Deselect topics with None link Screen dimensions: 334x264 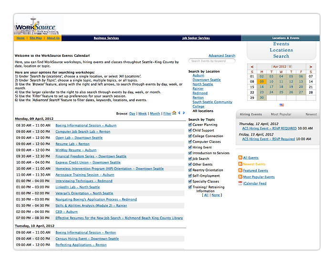tap(216, 195)
